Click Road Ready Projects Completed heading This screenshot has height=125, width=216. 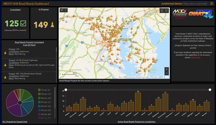[x=29, y=44]
